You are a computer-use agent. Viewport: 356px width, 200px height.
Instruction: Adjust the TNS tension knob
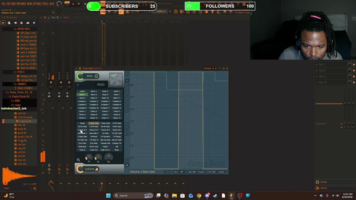click(108, 157)
